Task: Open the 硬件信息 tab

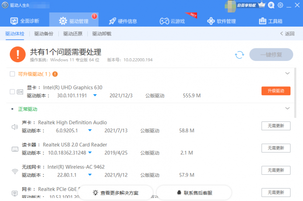Action: (123, 21)
